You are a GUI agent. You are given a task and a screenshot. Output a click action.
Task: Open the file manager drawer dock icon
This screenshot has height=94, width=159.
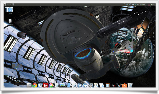click(29, 85)
